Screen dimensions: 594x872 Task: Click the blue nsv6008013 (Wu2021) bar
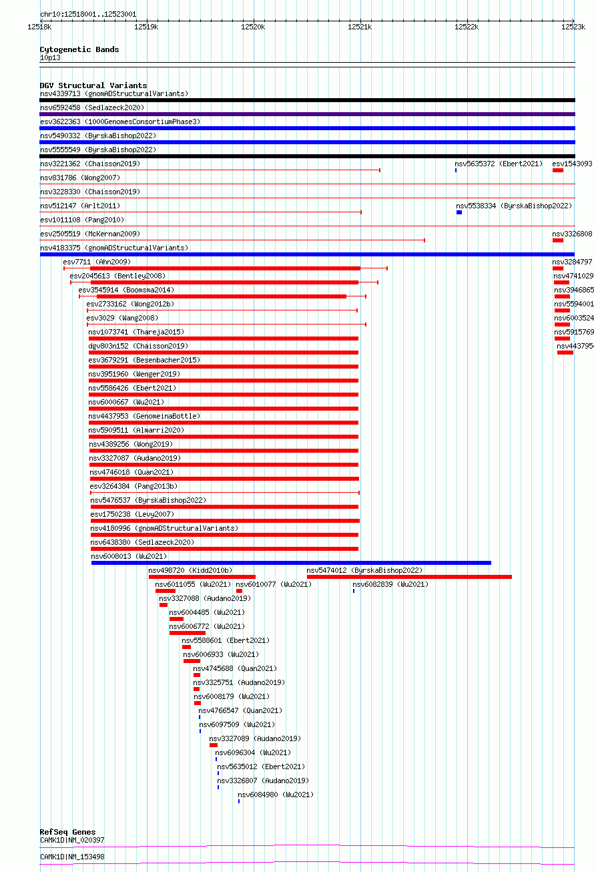[x=291, y=563]
